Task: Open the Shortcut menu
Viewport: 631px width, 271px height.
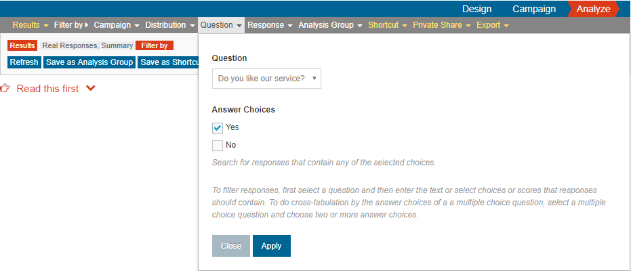Action: (x=388, y=25)
